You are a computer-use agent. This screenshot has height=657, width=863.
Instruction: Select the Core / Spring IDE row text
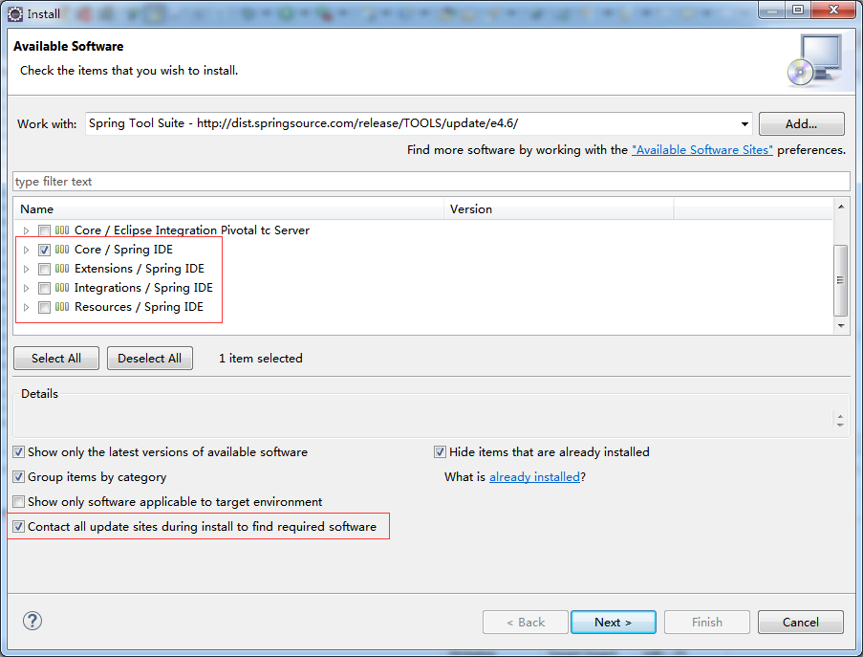123,250
